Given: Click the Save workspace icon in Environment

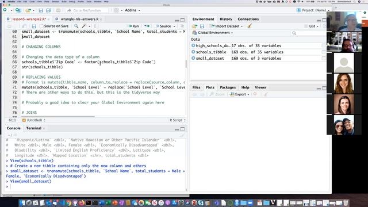Looking at the screenshot, I should (202, 26).
